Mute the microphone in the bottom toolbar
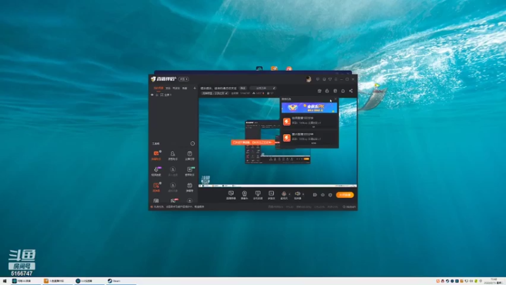 click(284, 195)
